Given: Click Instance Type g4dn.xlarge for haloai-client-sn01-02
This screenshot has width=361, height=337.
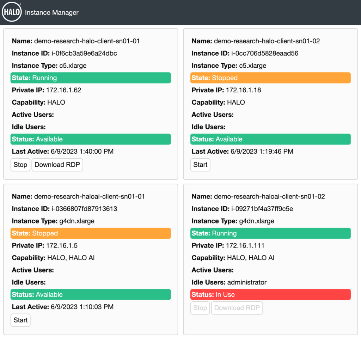Looking at the screenshot, I should coord(233,221).
